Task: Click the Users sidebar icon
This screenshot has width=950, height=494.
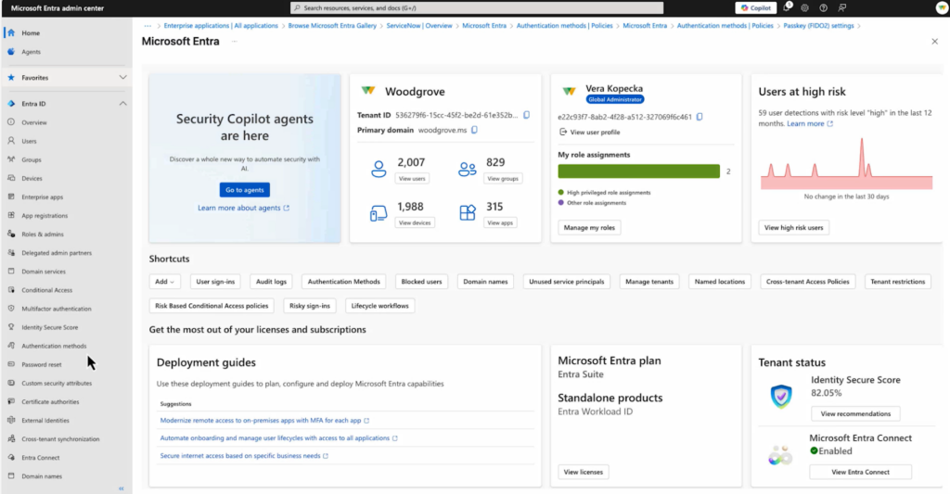Action: [x=11, y=141]
